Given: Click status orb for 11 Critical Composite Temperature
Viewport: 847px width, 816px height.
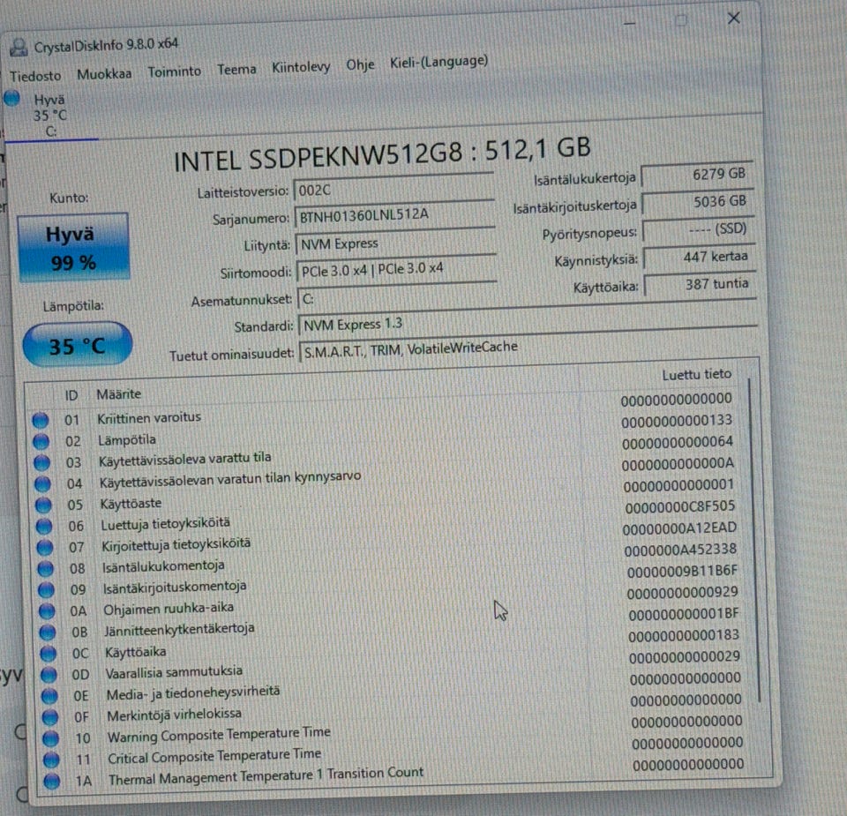Looking at the screenshot, I should [x=51, y=760].
